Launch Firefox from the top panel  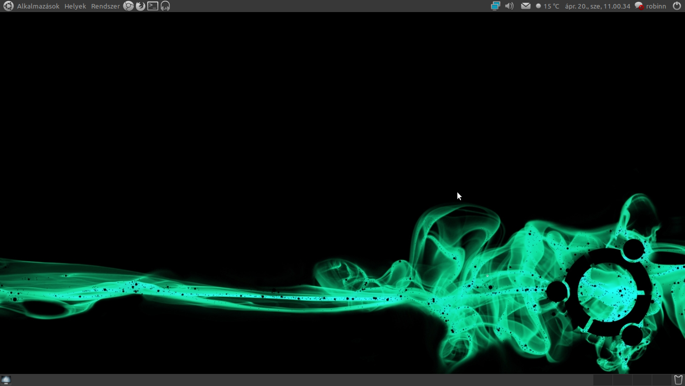click(141, 6)
